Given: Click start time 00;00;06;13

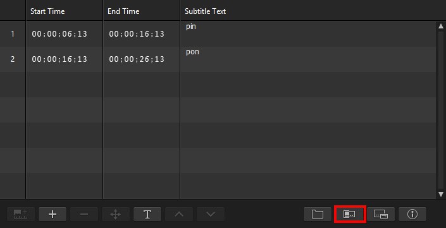Looking at the screenshot, I should click(59, 34).
